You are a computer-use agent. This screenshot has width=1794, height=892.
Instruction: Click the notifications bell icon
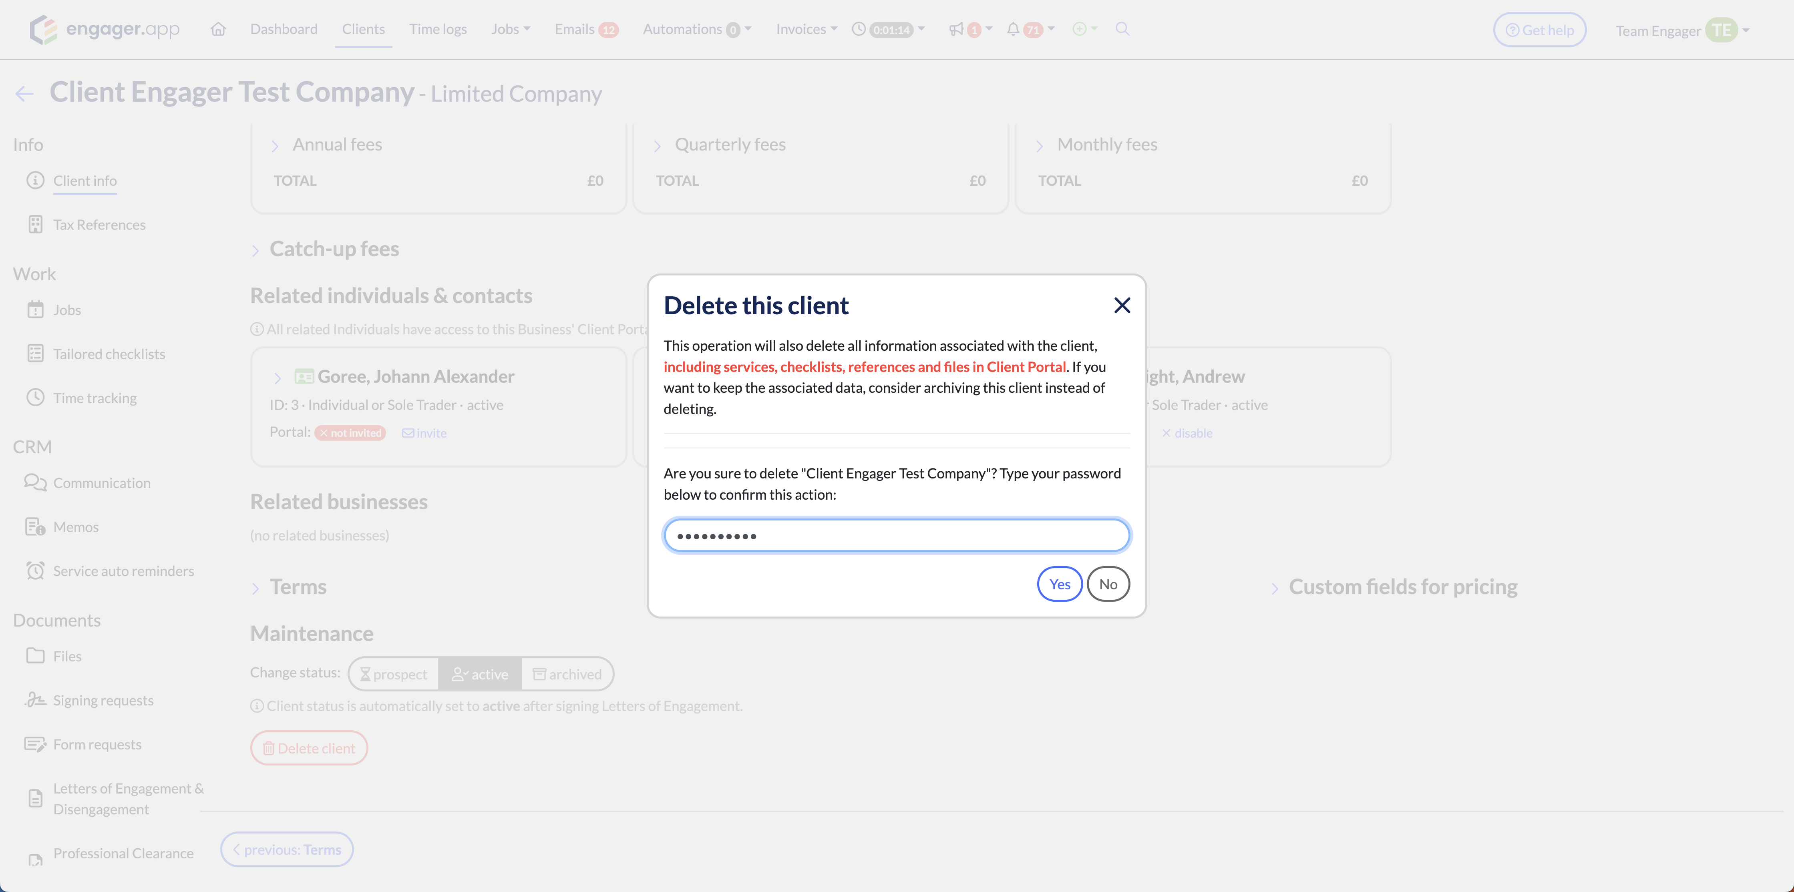(1013, 29)
